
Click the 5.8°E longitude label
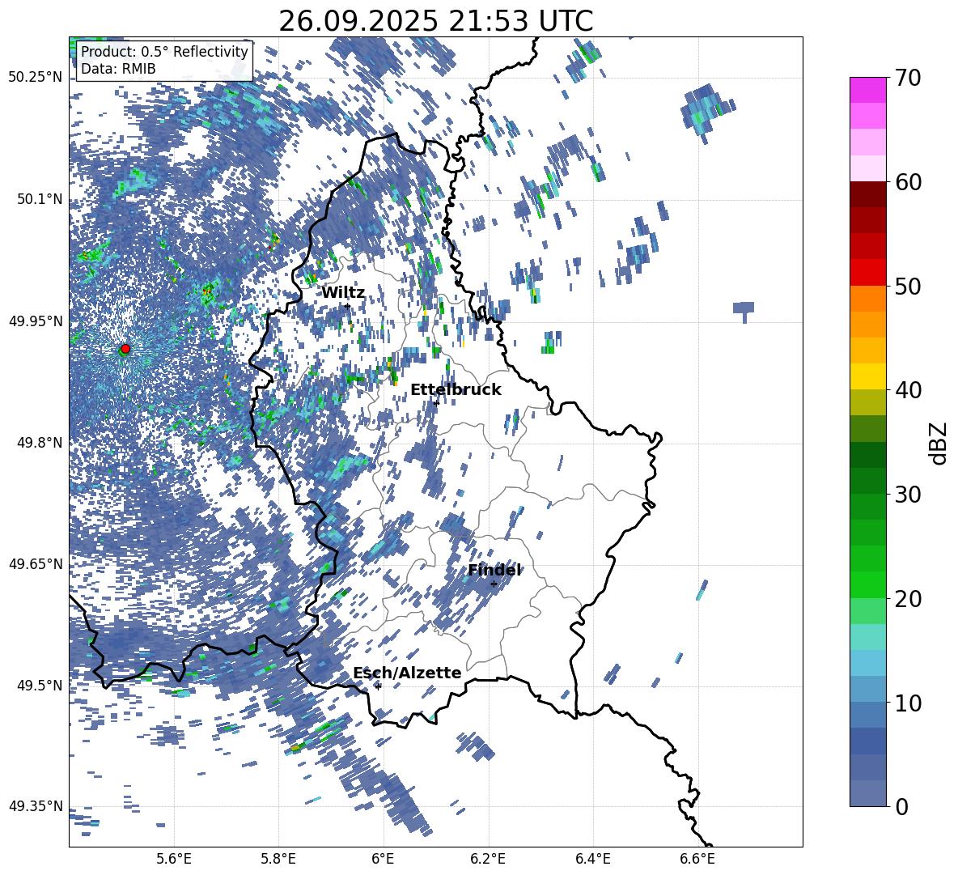pos(278,859)
